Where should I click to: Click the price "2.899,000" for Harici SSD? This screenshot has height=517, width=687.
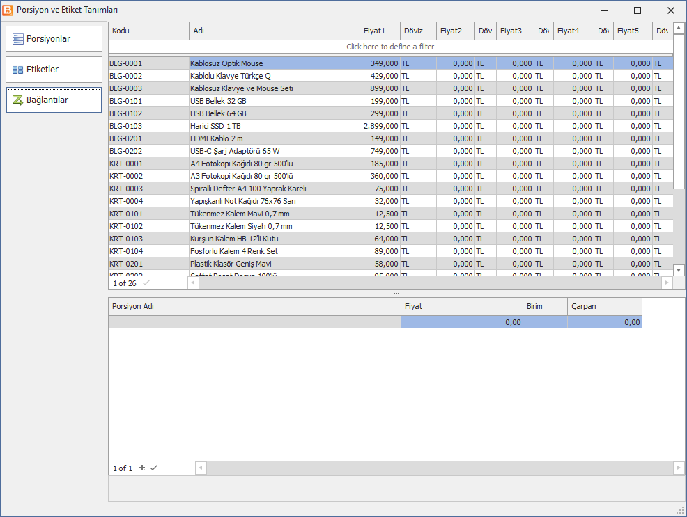pyautogui.click(x=380, y=127)
